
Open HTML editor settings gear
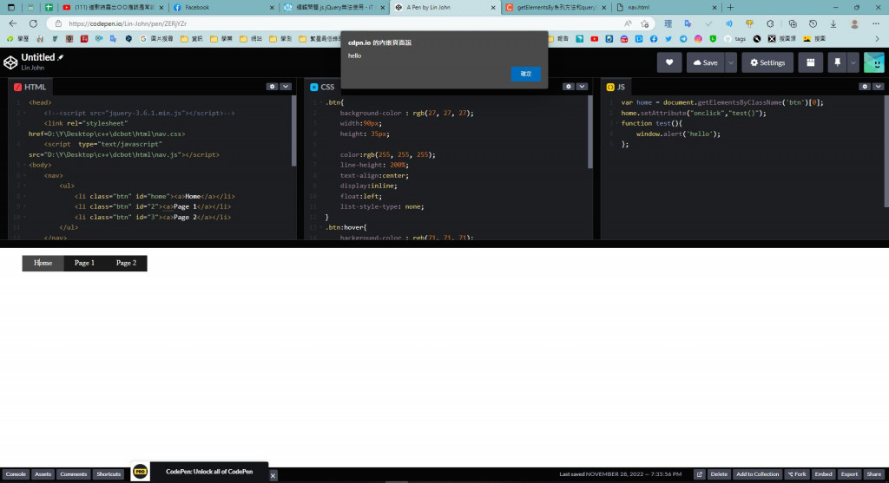point(272,87)
